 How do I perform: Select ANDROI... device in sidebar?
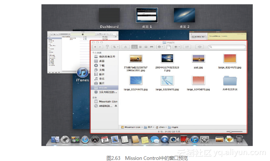coord(103,106)
